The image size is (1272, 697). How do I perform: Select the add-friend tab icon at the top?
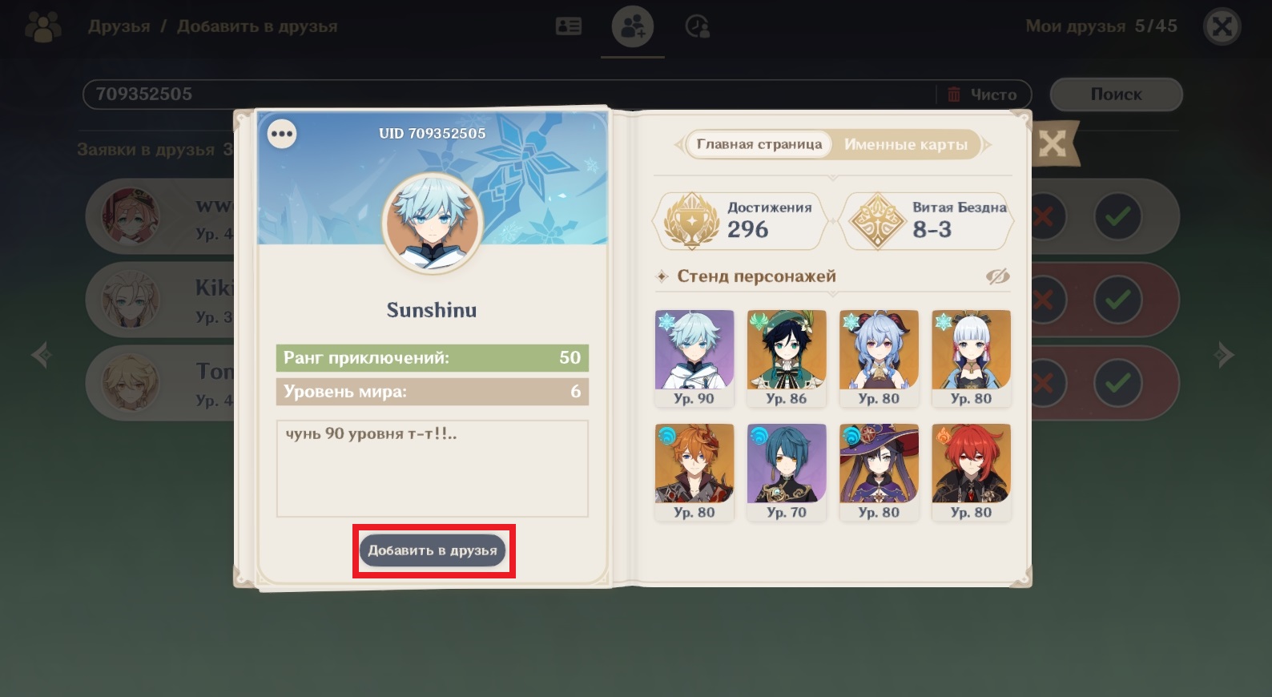tap(633, 27)
